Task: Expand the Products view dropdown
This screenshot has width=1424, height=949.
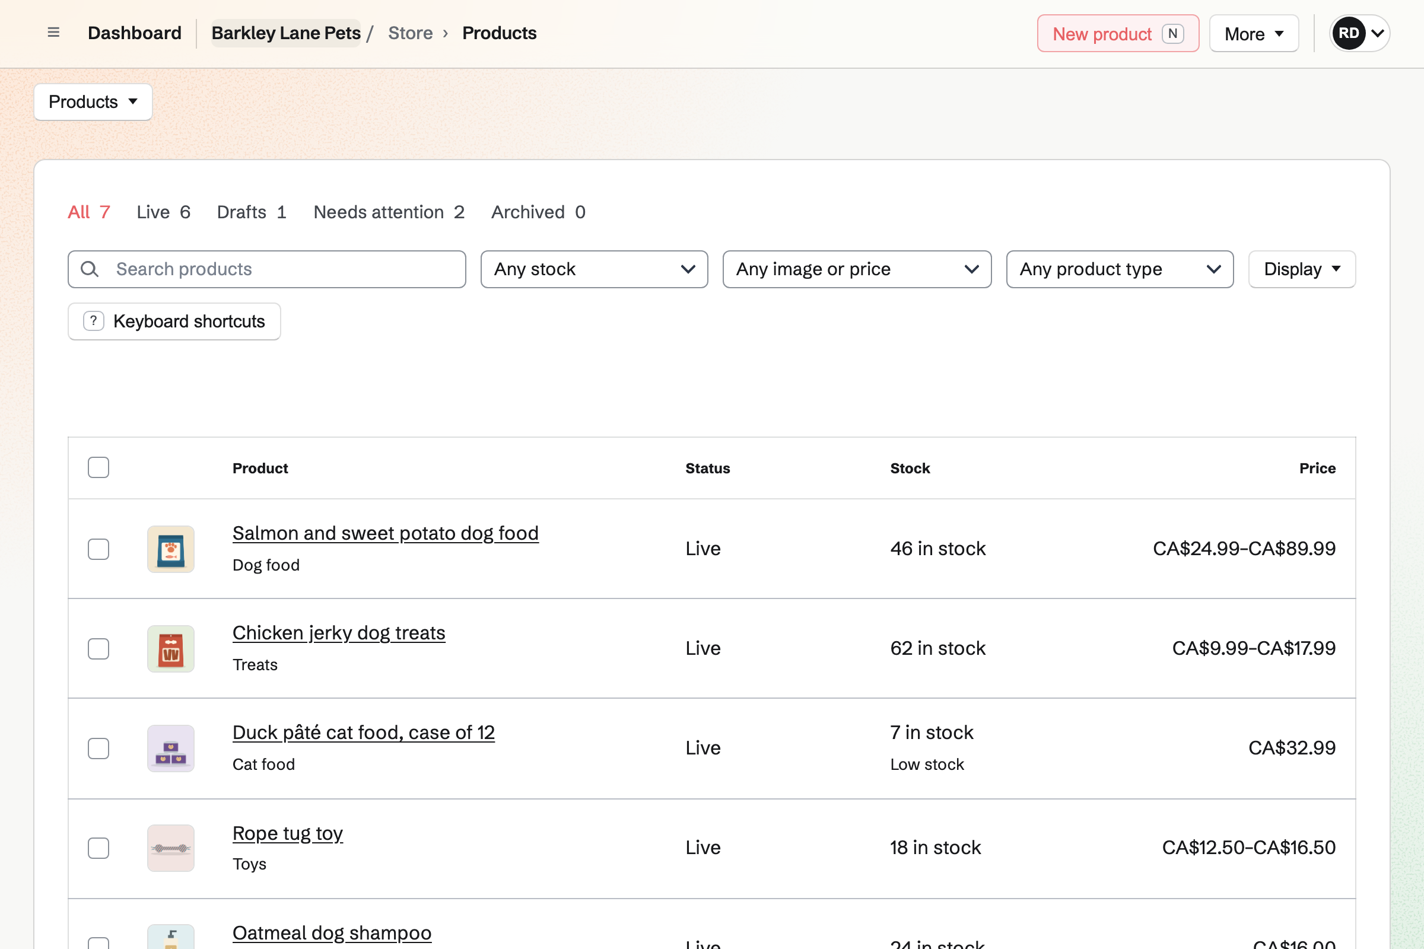Action: coord(93,102)
